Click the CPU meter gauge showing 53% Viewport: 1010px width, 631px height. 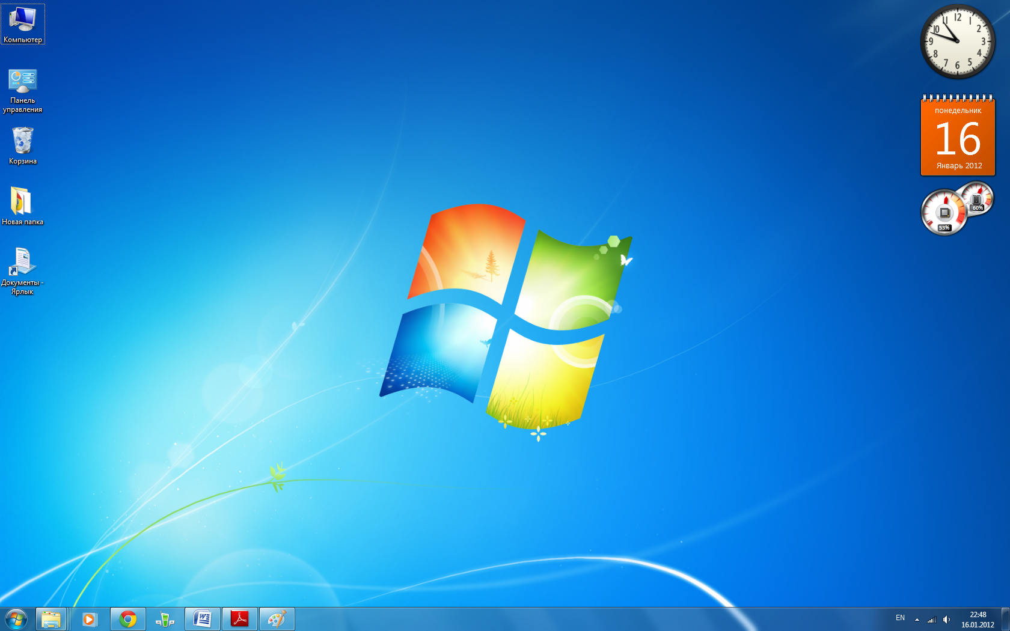point(944,212)
